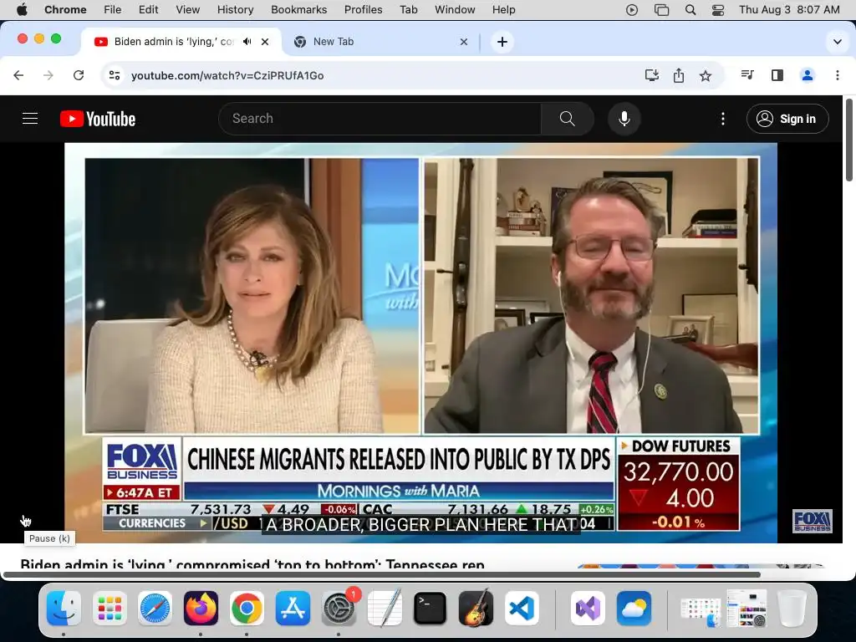Viewport: 856px width, 642px height.
Task: Reload the current page
Action: [x=79, y=75]
